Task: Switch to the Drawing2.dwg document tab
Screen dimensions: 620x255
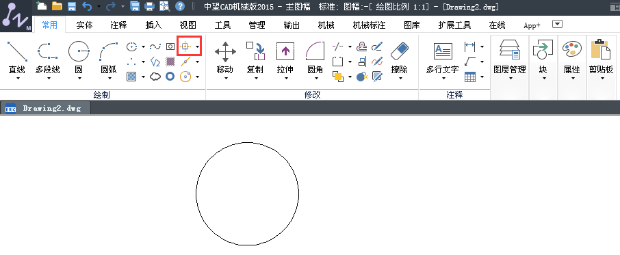Action: point(46,108)
